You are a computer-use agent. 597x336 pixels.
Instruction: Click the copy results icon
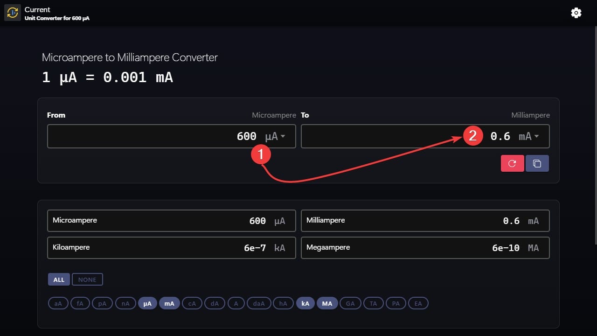537,163
